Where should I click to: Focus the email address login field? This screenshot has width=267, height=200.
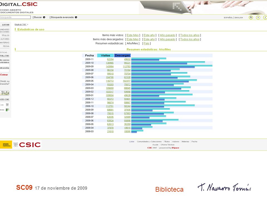(5, 65)
